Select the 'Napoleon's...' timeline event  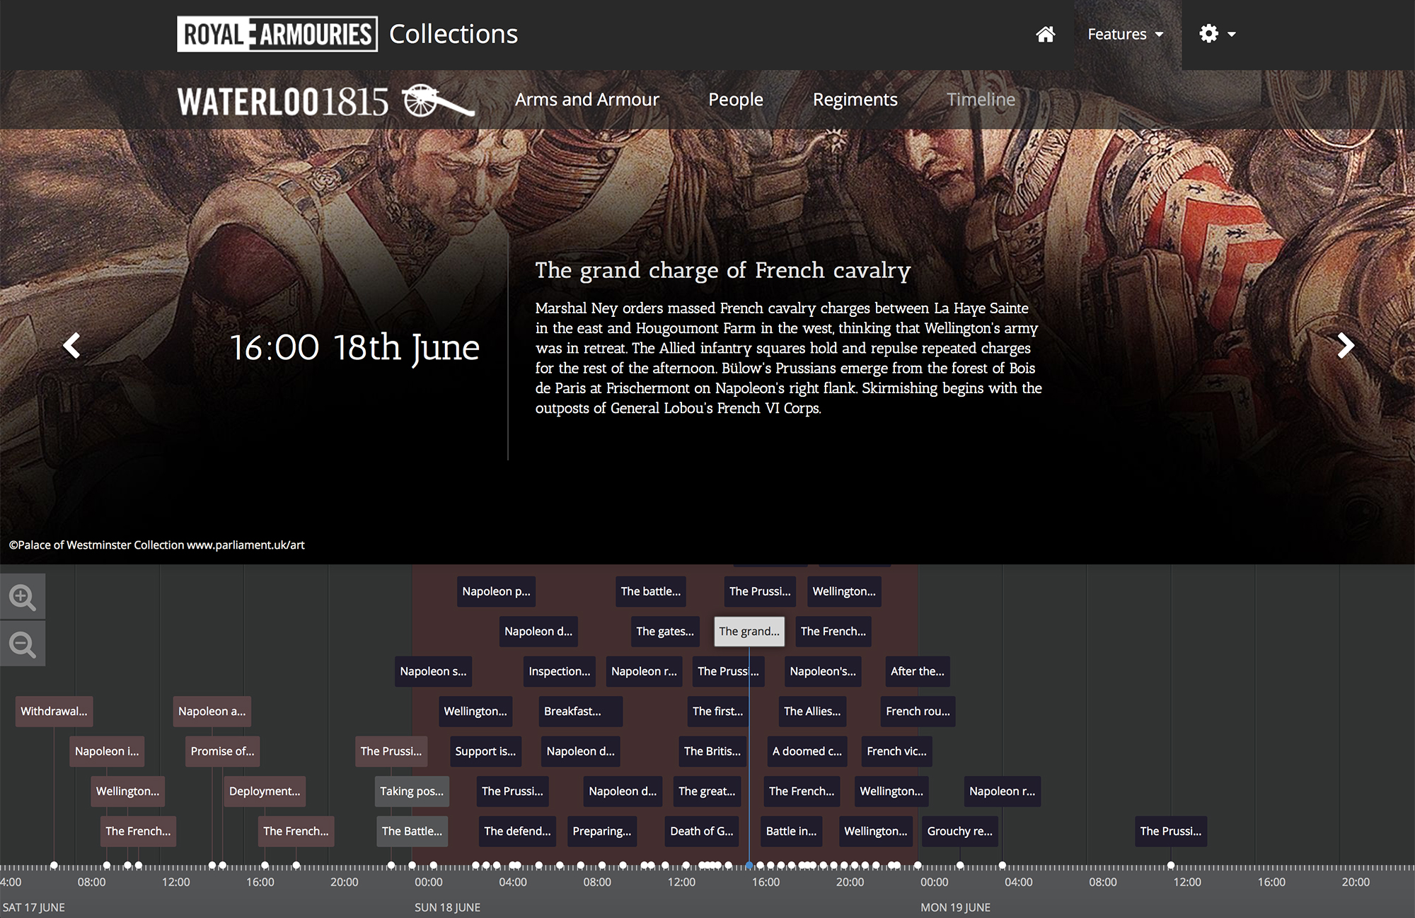click(823, 671)
